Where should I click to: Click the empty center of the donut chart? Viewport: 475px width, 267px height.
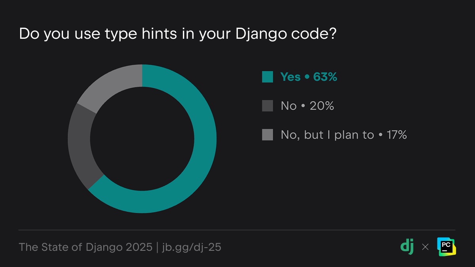click(x=142, y=139)
